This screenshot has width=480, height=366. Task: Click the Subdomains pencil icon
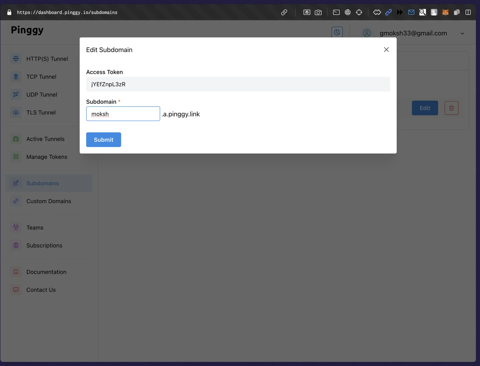[16, 183]
